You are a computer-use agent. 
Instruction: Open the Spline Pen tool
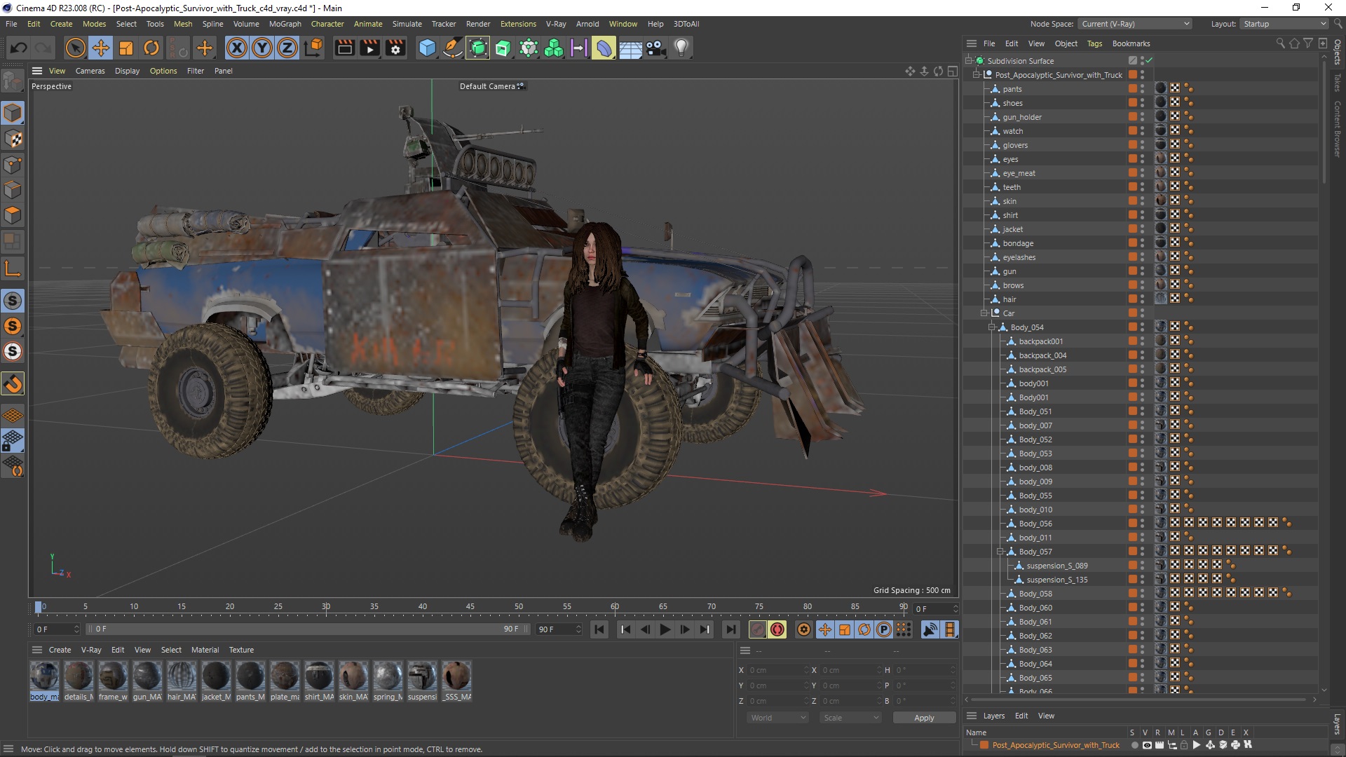[453, 48]
